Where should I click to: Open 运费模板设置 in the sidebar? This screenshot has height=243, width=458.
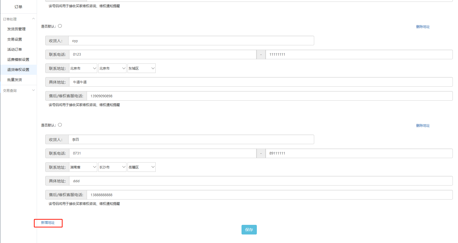(x=18, y=60)
